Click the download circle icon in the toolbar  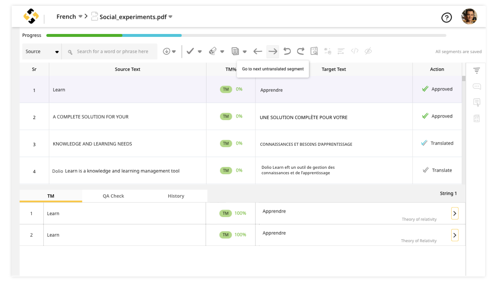tap(166, 52)
